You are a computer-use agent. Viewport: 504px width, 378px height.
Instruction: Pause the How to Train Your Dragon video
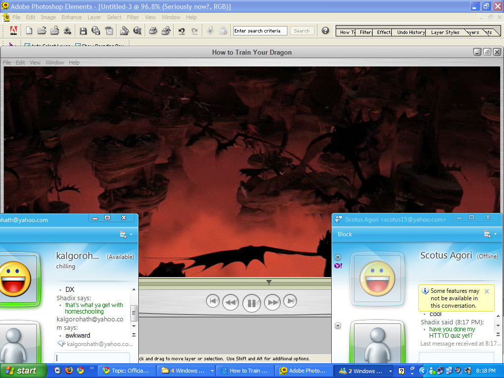(252, 303)
